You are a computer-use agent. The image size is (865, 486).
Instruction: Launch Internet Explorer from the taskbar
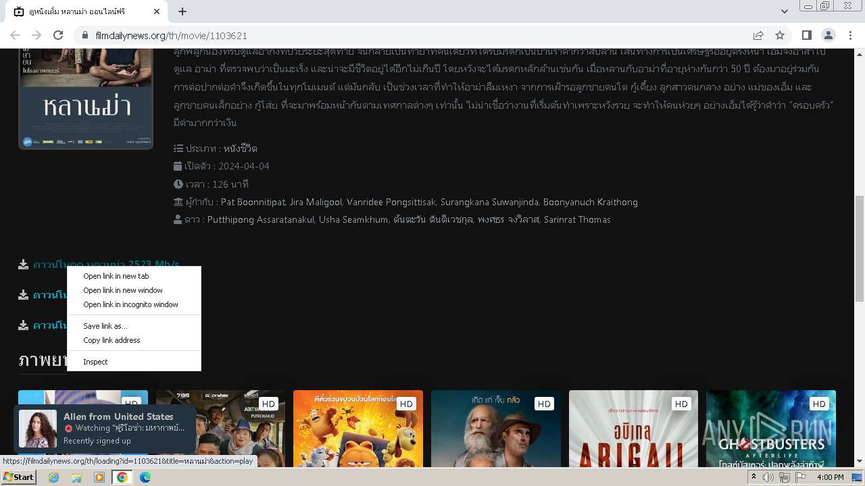point(53,477)
